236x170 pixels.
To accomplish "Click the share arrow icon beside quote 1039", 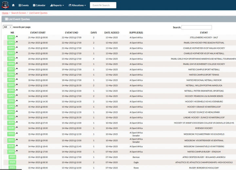I will tap(17, 122).
